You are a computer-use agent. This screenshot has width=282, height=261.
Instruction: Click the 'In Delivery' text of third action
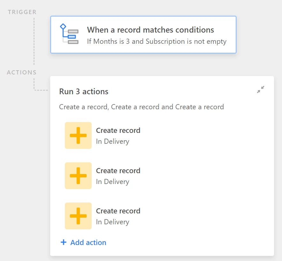113,222
